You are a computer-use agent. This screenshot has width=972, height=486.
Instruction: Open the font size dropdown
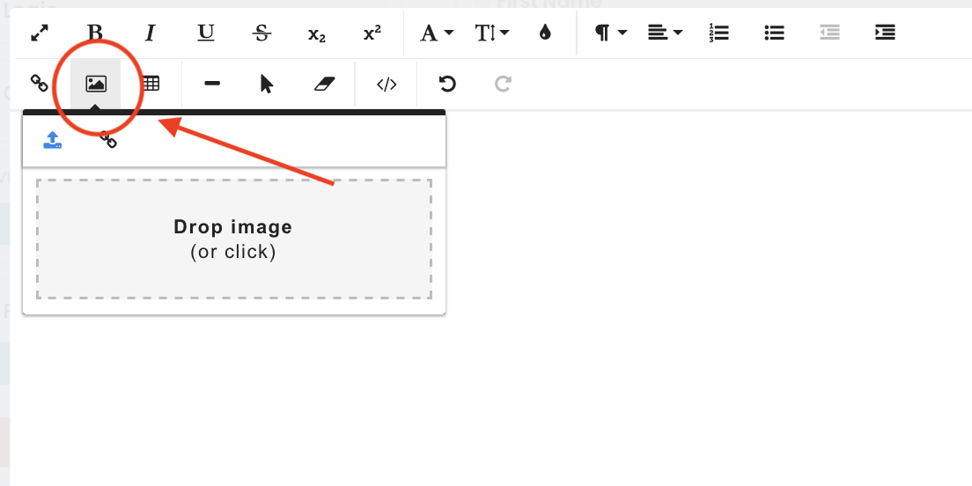pos(492,33)
